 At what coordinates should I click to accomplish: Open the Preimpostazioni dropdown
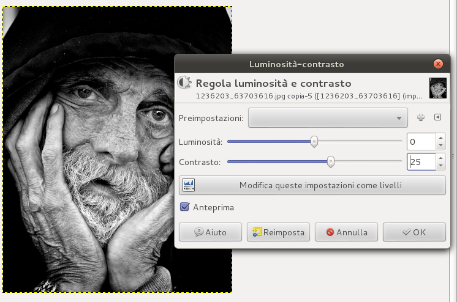click(x=328, y=118)
